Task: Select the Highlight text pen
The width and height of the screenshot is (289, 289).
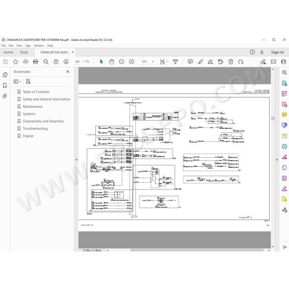Action: point(200,62)
